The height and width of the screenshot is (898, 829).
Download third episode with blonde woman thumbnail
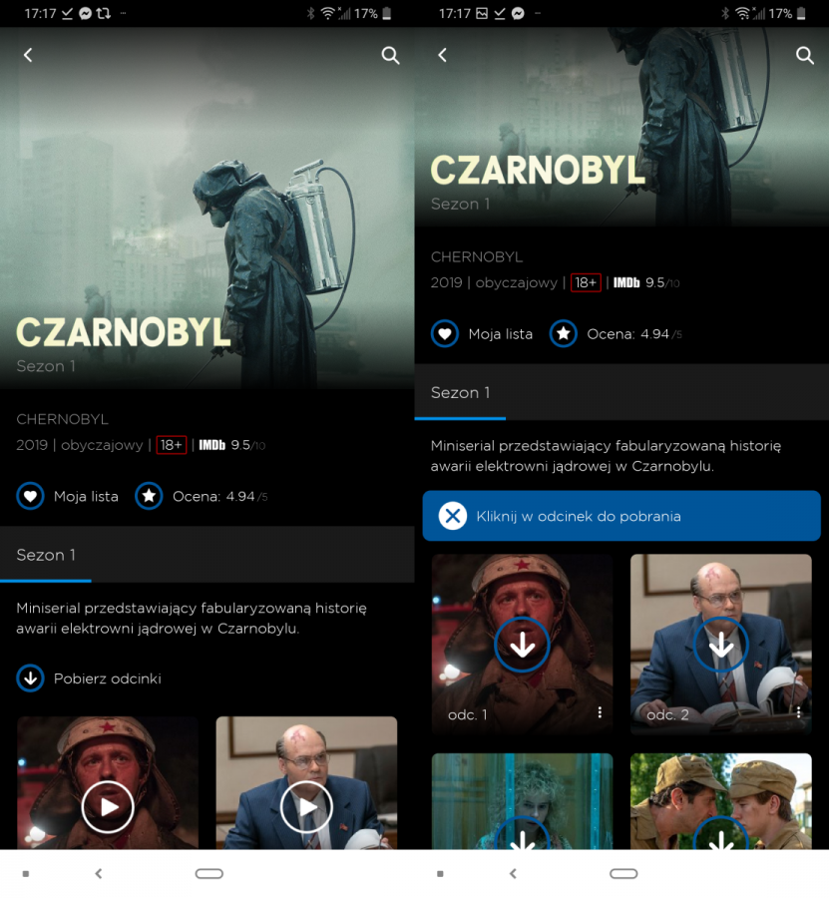point(522,834)
